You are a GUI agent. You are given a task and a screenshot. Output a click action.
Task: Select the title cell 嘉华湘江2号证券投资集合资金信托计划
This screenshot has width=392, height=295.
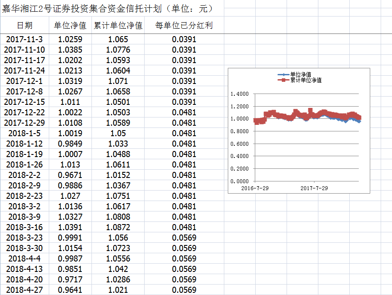(107, 9)
